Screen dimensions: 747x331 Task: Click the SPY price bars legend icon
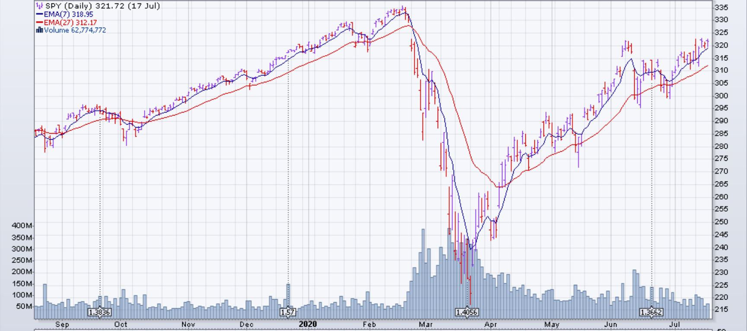(x=39, y=6)
